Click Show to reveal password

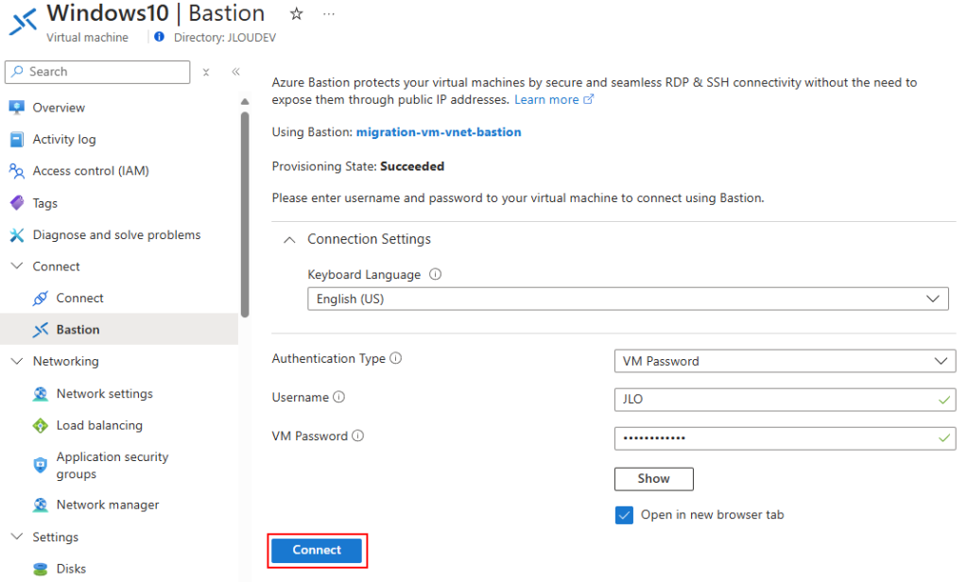654,479
